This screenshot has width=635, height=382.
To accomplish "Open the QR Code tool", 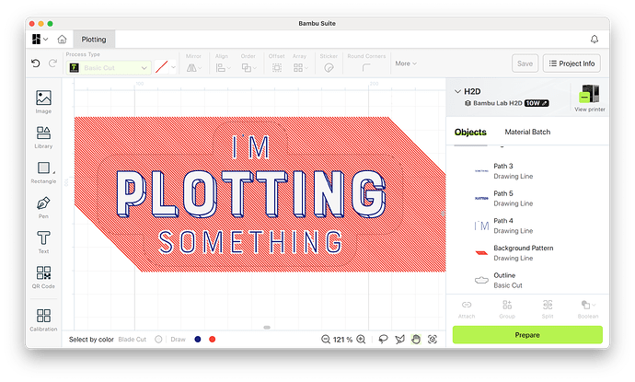I will click(43, 277).
